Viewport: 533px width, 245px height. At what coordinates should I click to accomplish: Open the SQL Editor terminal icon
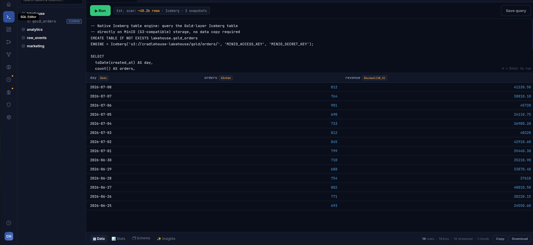[9, 17]
